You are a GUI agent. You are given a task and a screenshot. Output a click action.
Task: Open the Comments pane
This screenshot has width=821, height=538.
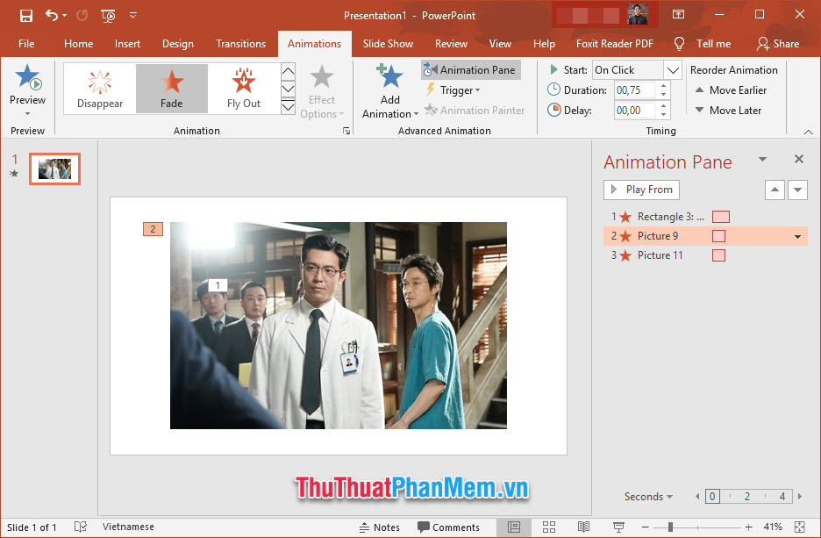(449, 527)
